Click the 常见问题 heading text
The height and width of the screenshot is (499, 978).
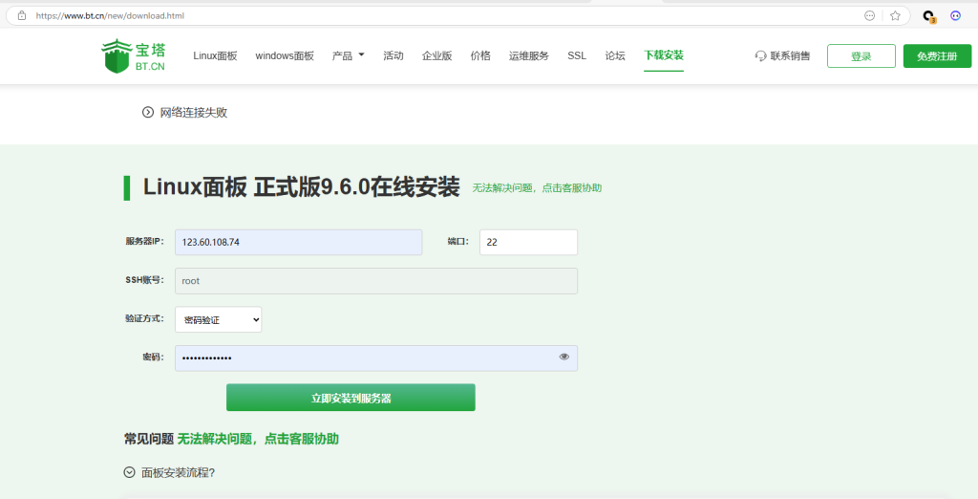(148, 439)
